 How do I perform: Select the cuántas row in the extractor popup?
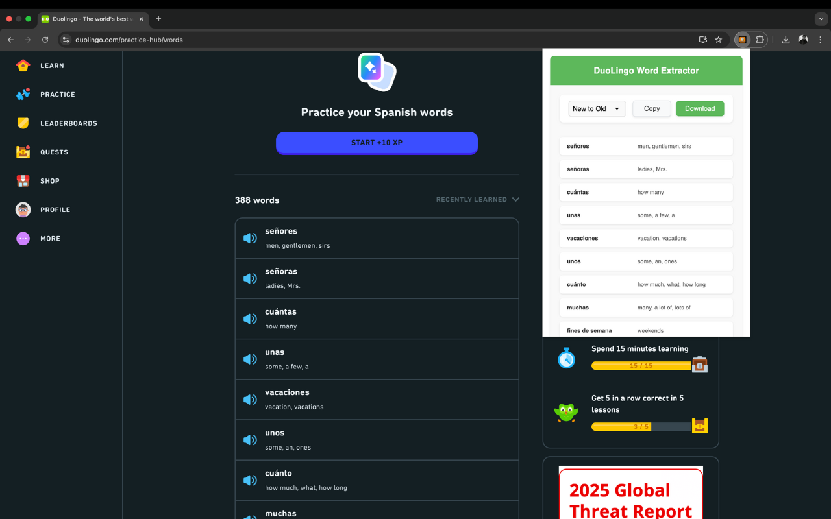(646, 192)
